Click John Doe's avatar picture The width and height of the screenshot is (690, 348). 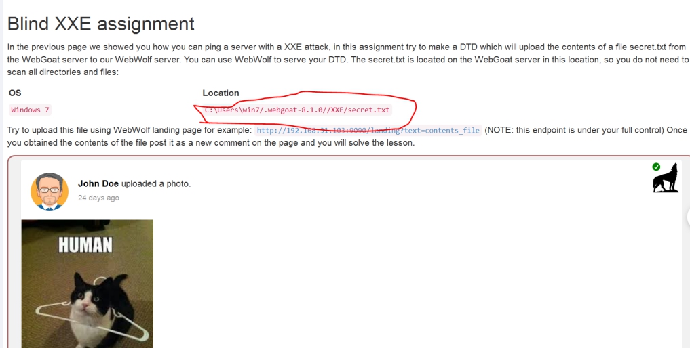(50, 191)
